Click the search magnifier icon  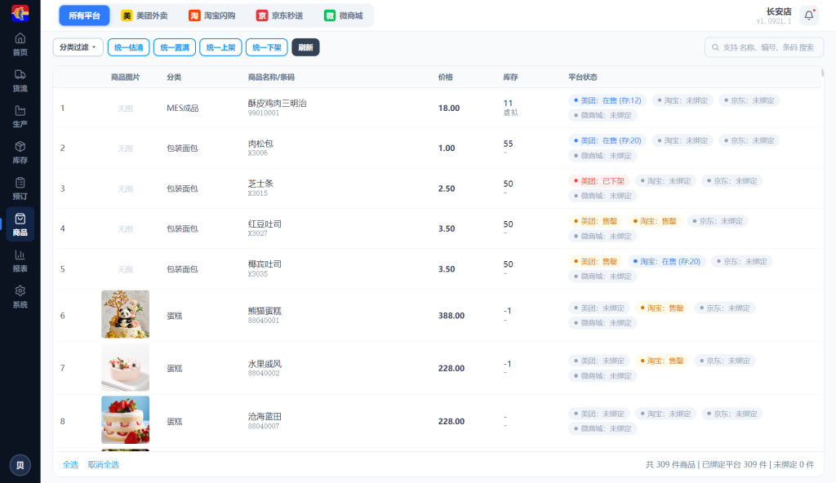coord(715,47)
